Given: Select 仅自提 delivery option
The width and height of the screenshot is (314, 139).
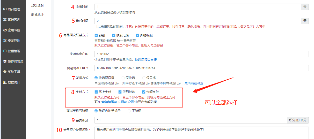Looking at the screenshot, I should point(144,78).
